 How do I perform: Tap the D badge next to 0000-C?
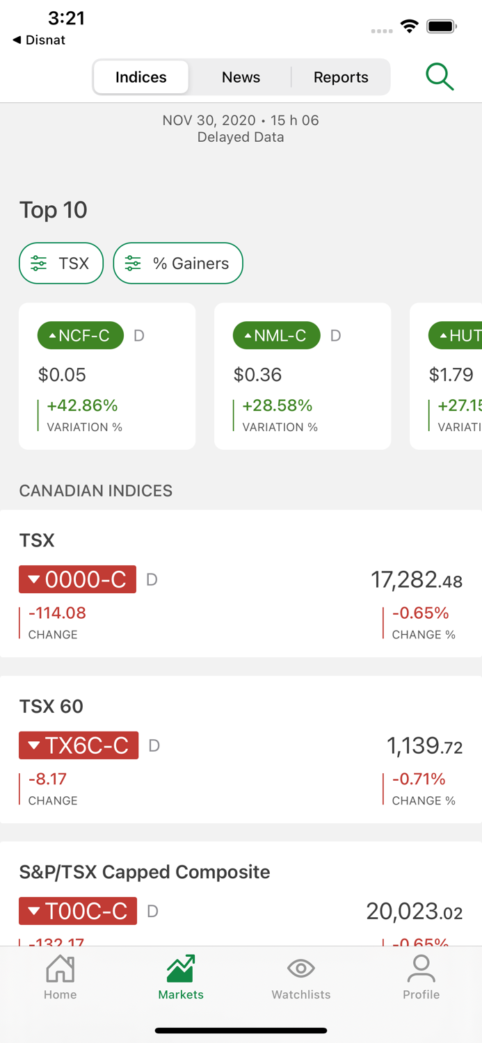point(152,579)
